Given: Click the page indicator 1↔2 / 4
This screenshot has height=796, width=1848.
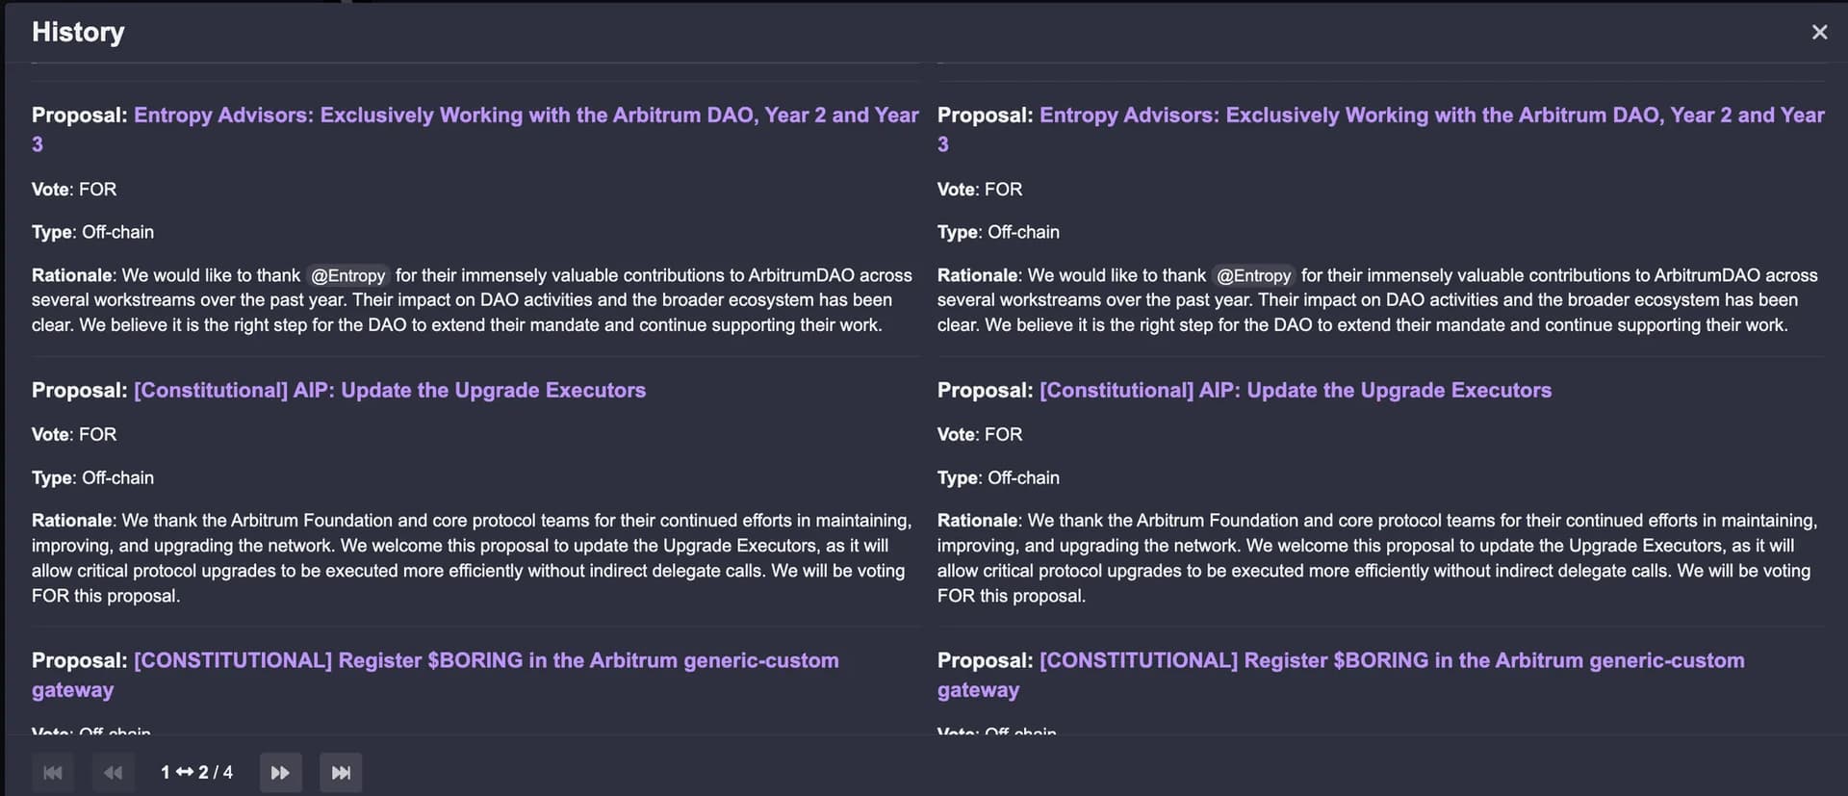Looking at the screenshot, I should pyautogui.click(x=196, y=773).
